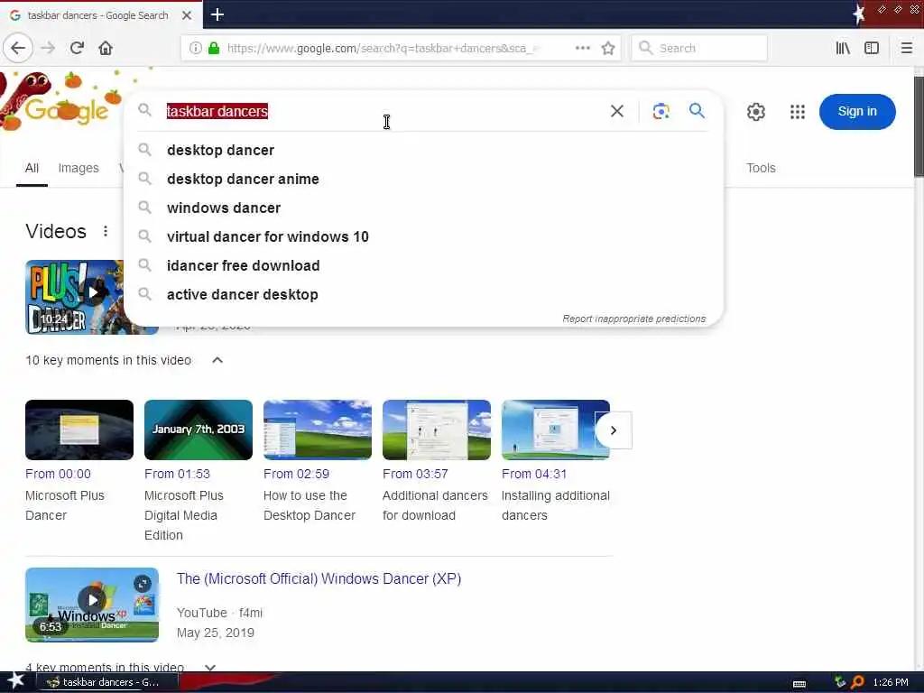Screen dimensions: 924x693
Task: Select the All results tab
Action: click(x=32, y=169)
